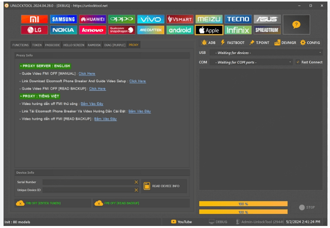Image resolution: width=330 pixels, height=228 pixels.
Task: Select the Vivo brand icon
Action: [151, 19]
